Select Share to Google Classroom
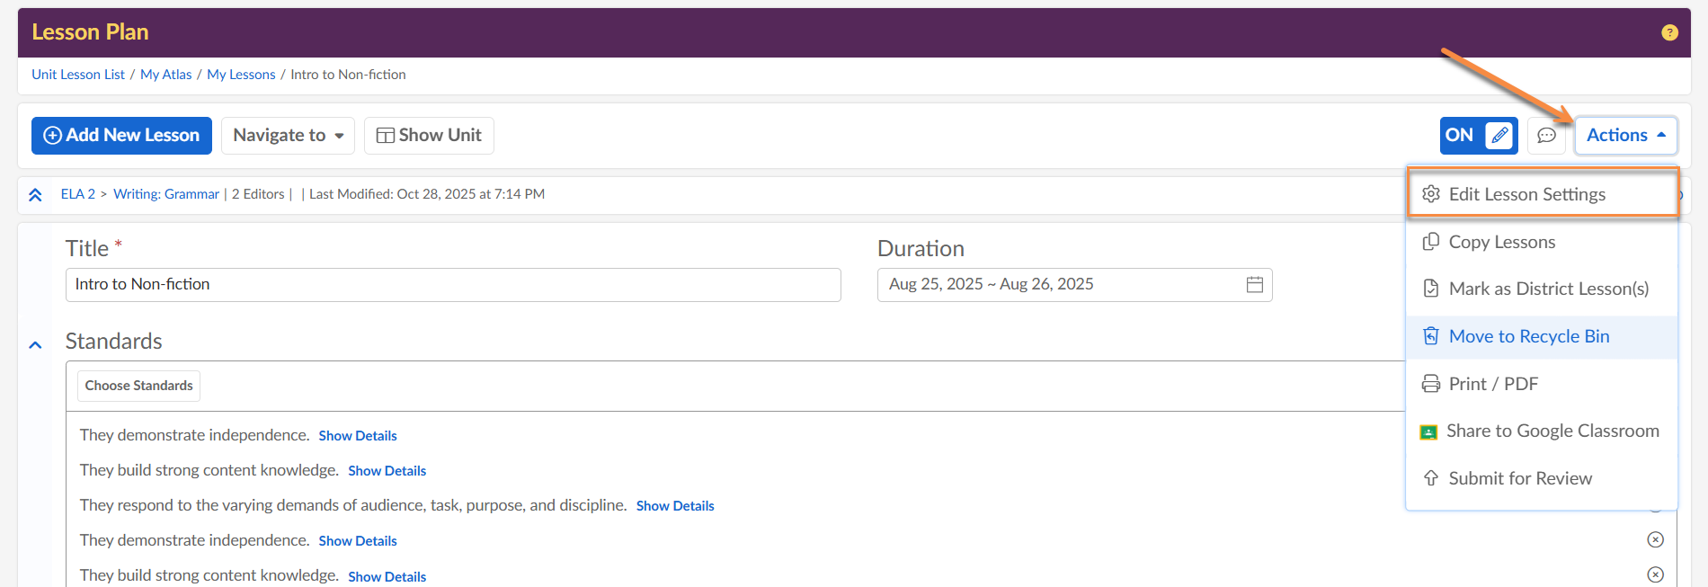Image resolution: width=1708 pixels, height=587 pixels. coord(1552,431)
